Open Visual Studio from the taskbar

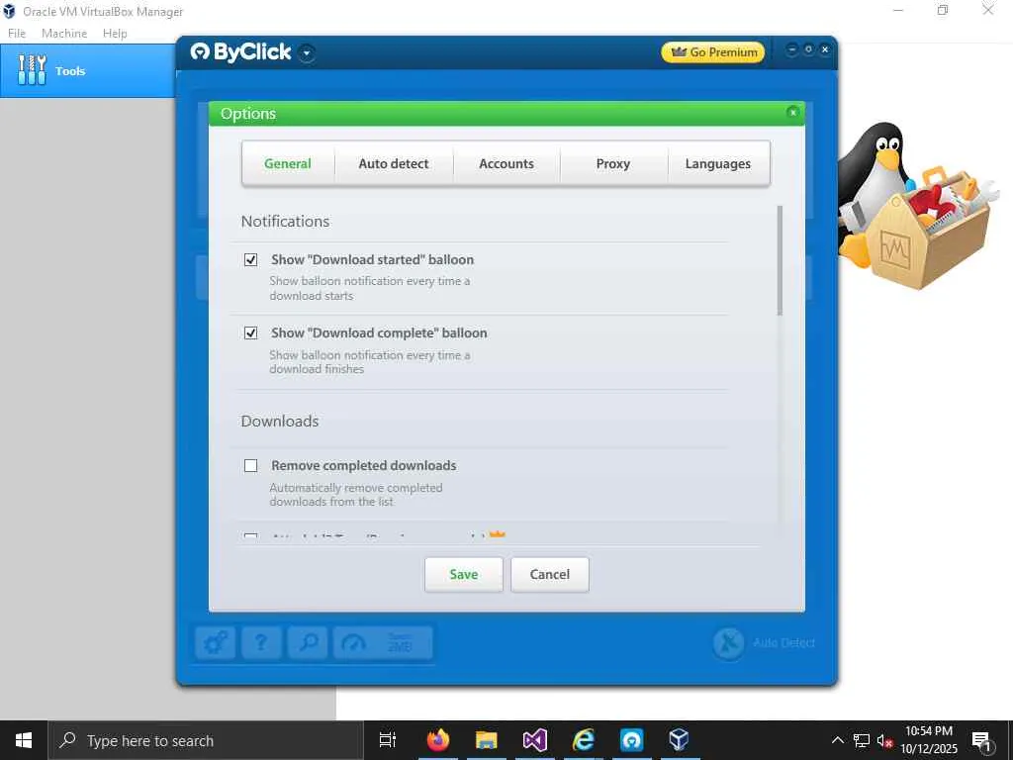coord(535,740)
